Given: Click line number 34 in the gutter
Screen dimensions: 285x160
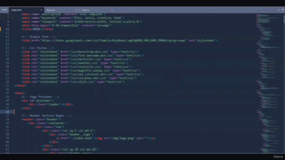Looking at the screenshot, I should tap(7, 120).
